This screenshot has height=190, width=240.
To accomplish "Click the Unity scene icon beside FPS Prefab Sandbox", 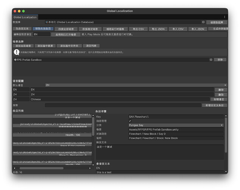I will pos(15,60).
